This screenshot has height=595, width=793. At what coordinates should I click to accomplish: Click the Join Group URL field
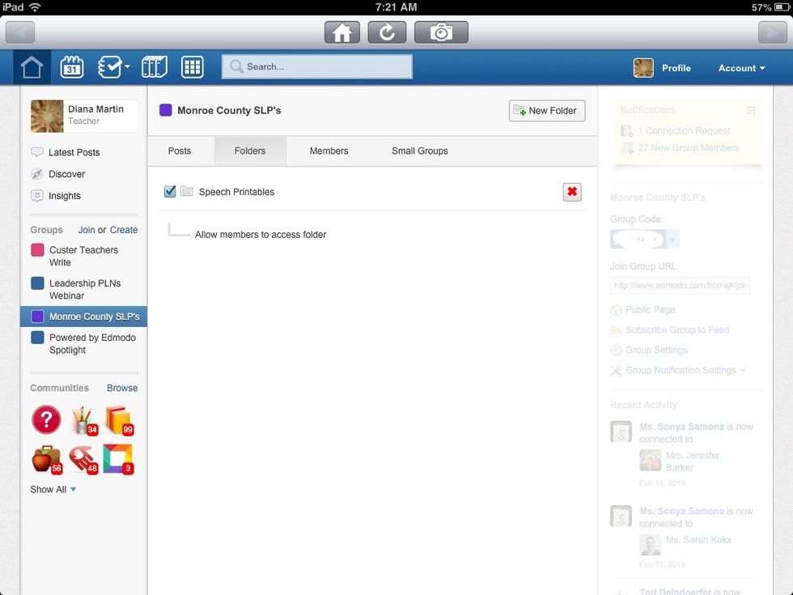(x=680, y=285)
